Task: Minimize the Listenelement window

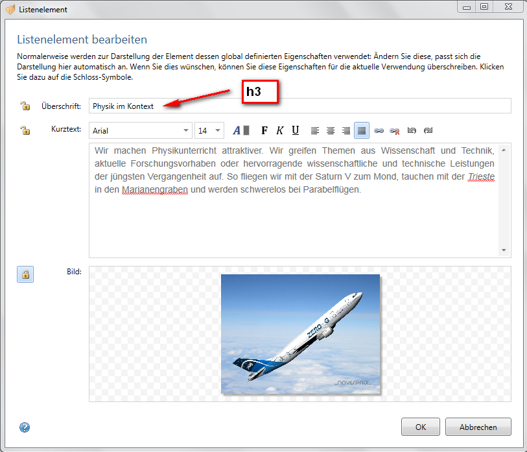Action: (x=467, y=7)
